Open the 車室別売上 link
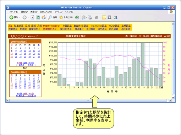This screenshot has height=135, width=181. pyautogui.click(x=35, y=29)
